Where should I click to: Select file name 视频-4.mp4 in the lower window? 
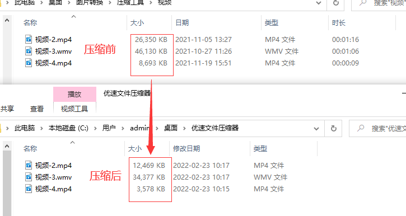(53, 189)
